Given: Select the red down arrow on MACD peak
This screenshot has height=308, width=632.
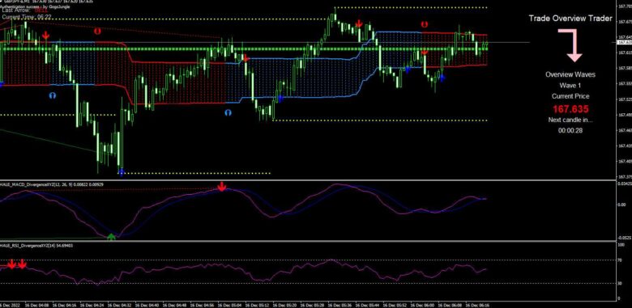Looking at the screenshot, I should [221, 187].
